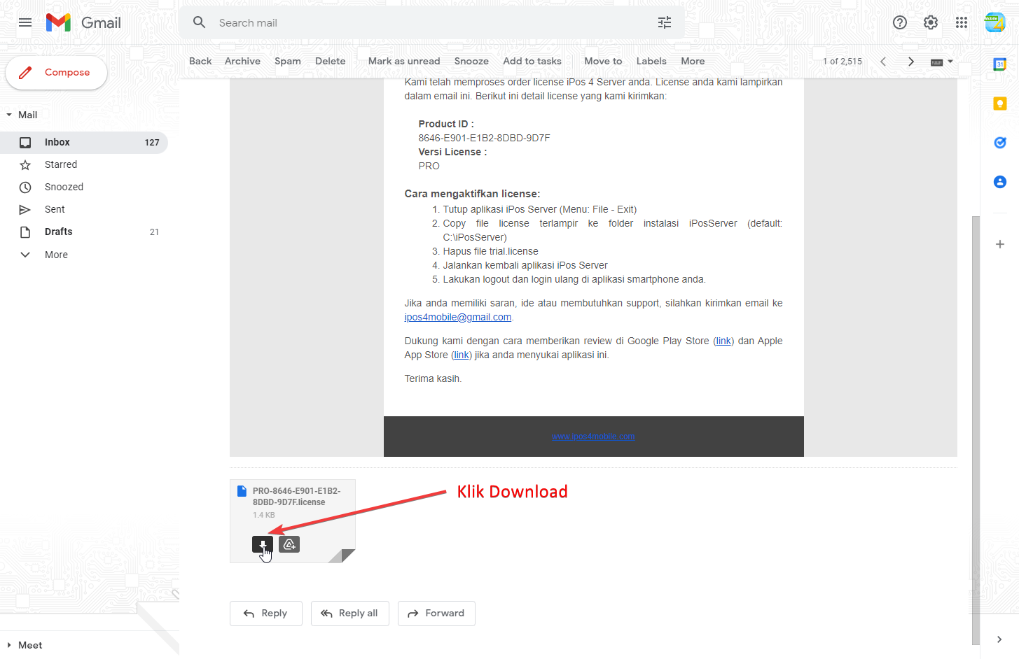Open www.ipos4mobile.com footer link
This screenshot has height=659, width=1019.
pyautogui.click(x=593, y=437)
